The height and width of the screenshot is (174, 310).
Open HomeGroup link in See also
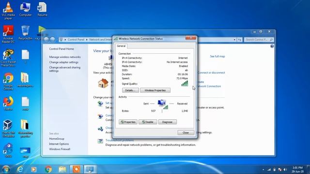[57, 139]
